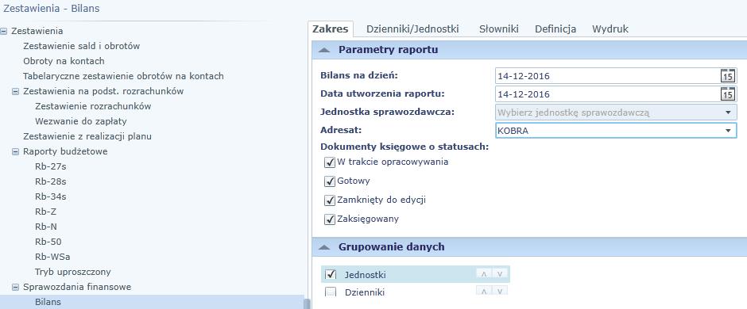
Task: Select the Jednostki grouping row label
Action: 365,275
